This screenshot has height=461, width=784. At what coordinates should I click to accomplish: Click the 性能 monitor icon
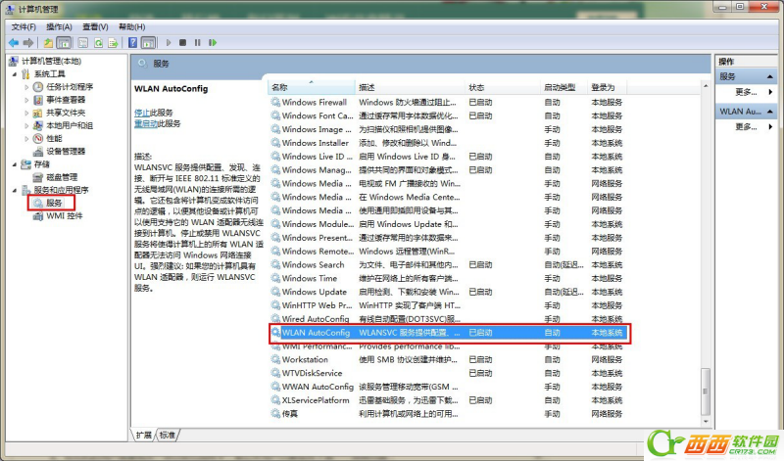coord(38,139)
